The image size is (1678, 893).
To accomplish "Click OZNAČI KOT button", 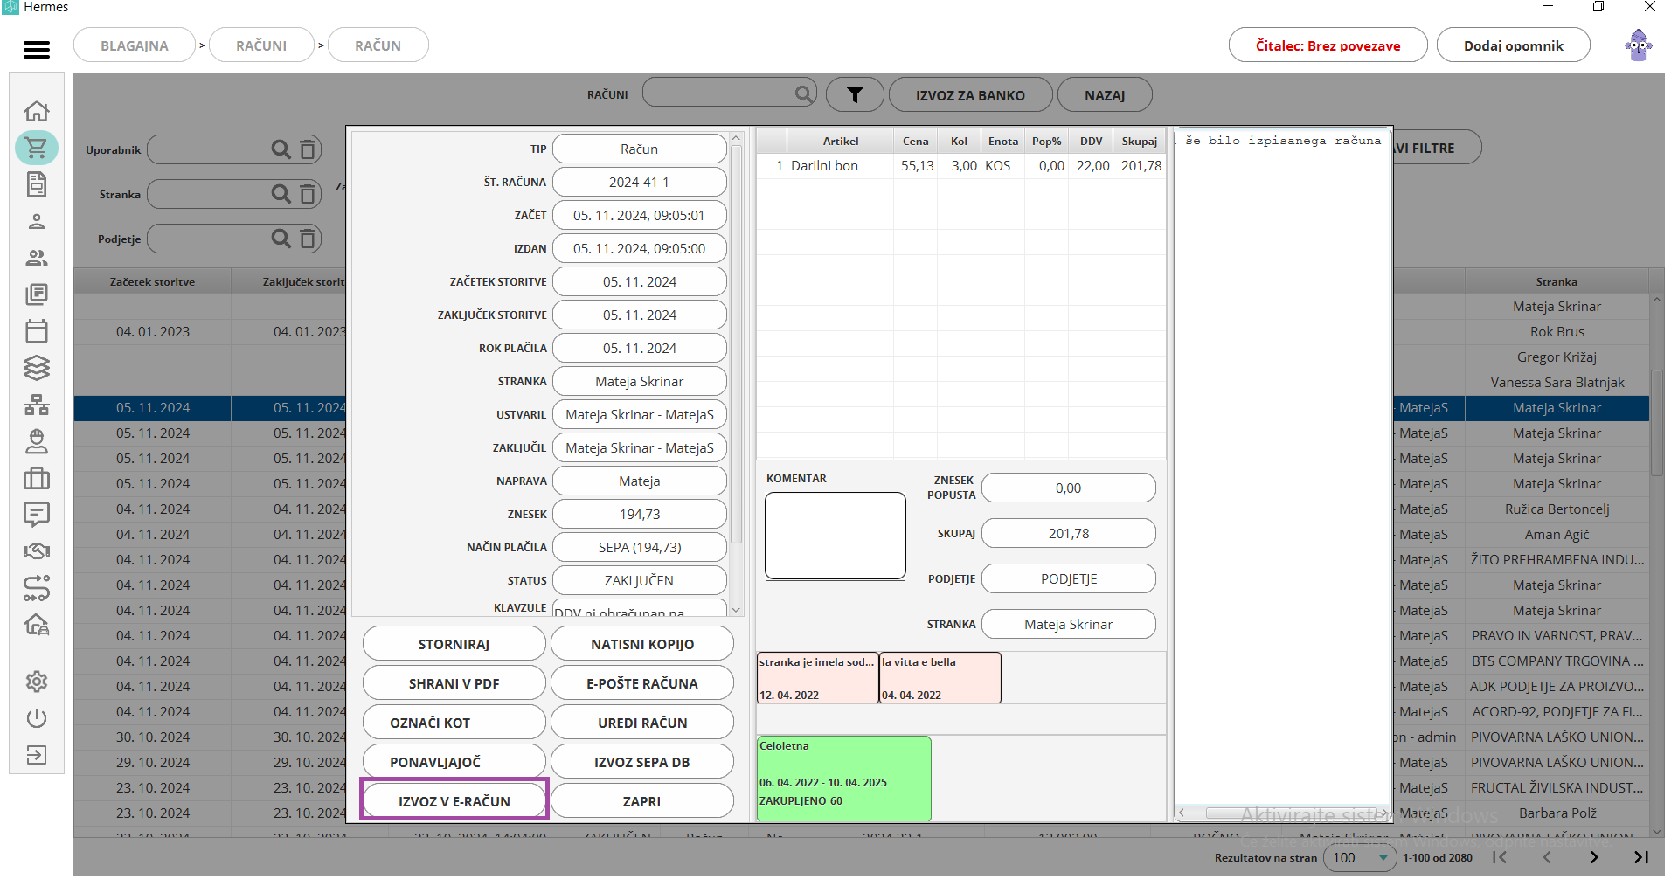I will click(x=454, y=723).
